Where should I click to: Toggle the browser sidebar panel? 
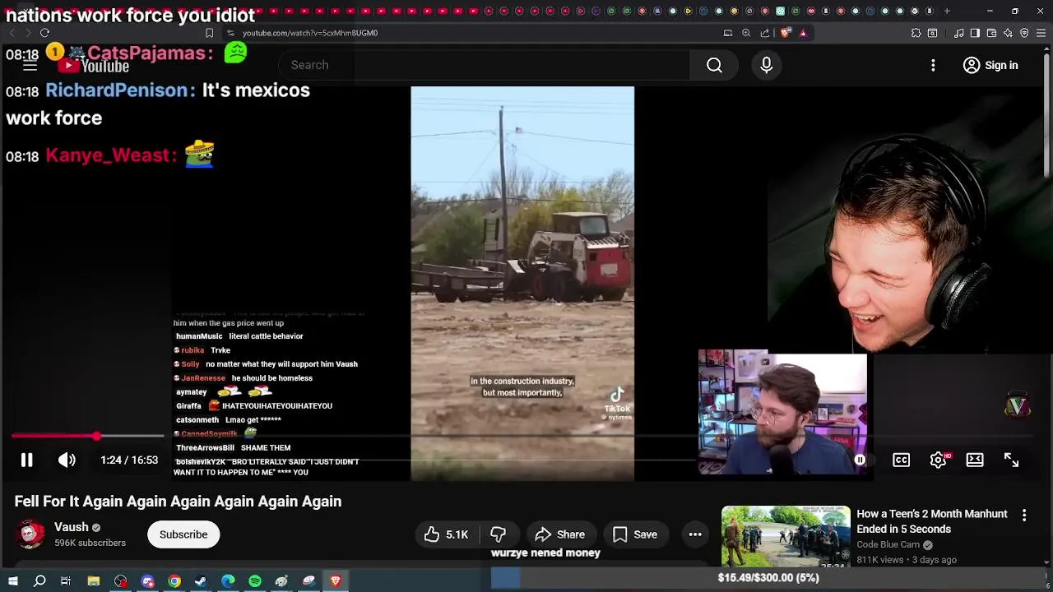coord(975,33)
